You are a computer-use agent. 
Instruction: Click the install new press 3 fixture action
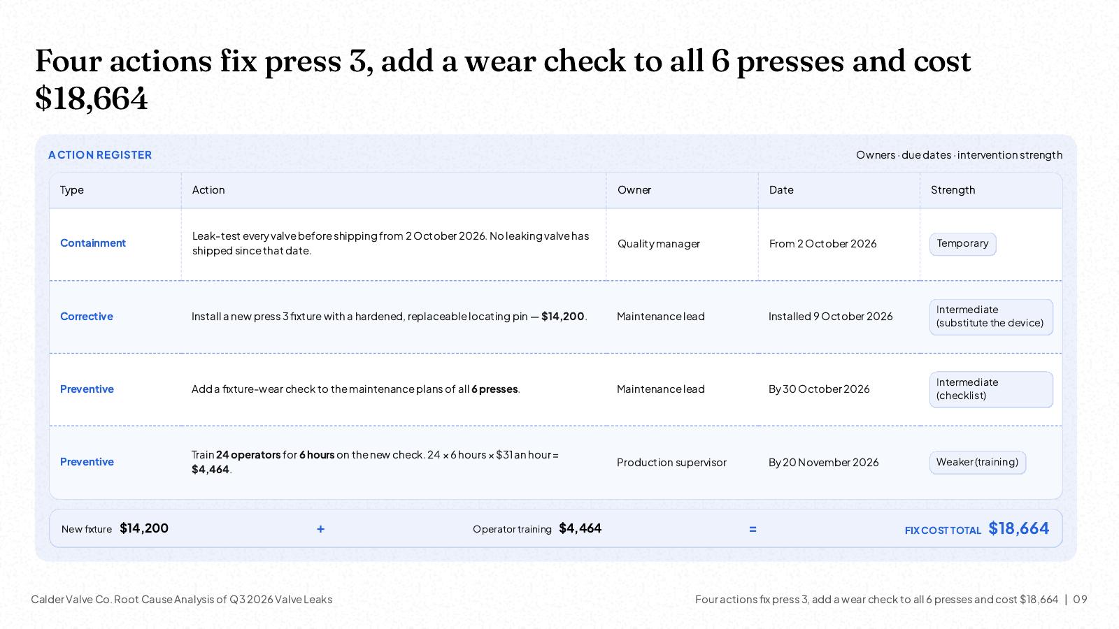[x=390, y=317]
